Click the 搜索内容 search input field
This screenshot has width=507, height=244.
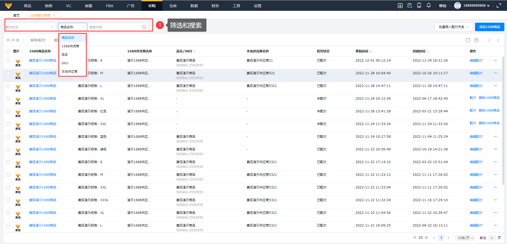(x=114, y=27)
